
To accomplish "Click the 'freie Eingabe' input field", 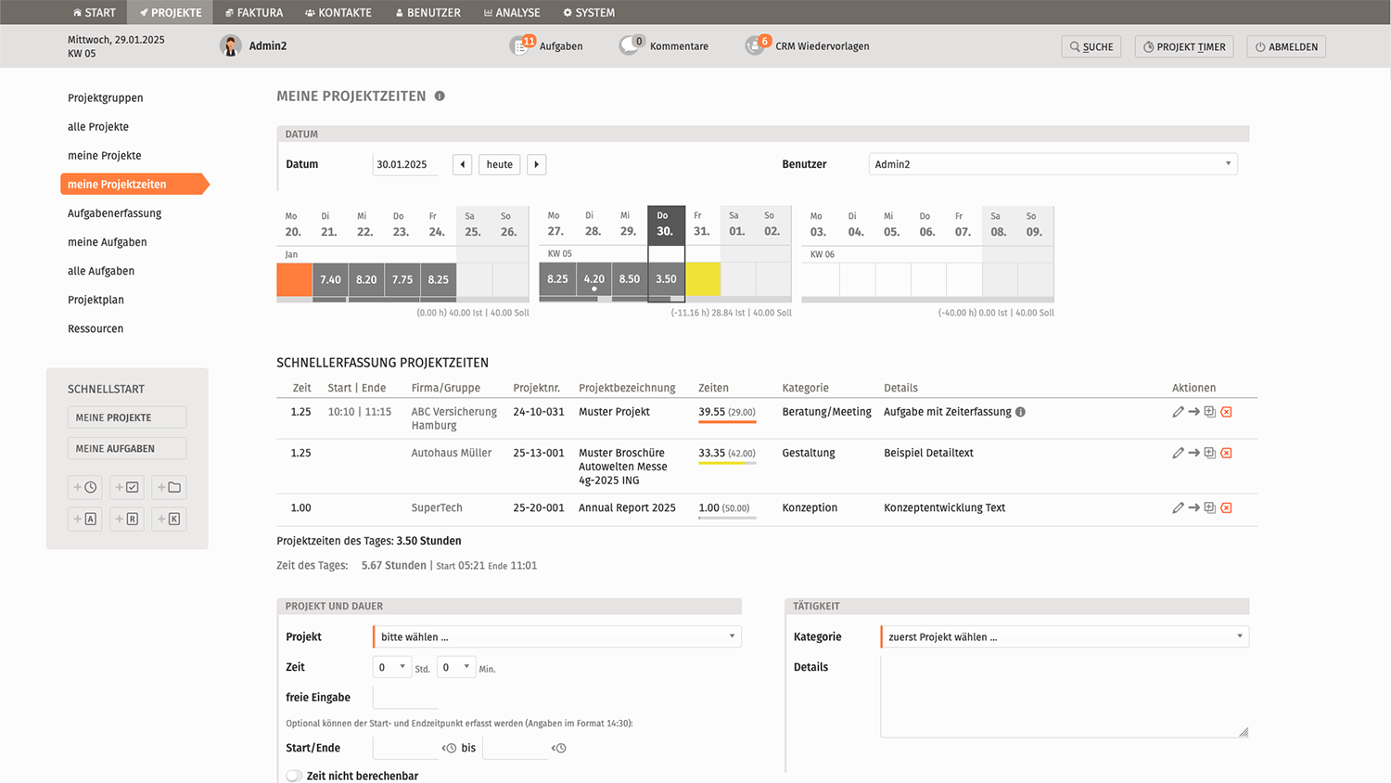I will point(405,698).
